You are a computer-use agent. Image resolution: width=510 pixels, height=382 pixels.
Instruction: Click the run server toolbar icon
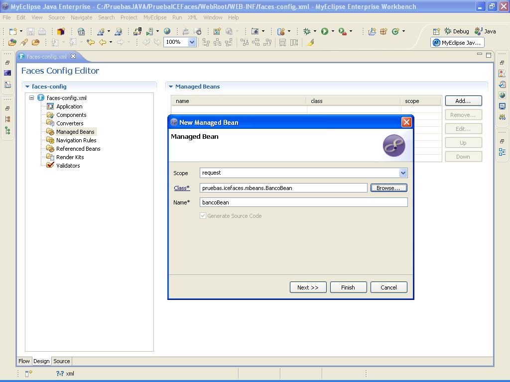[x=149, y=31]
